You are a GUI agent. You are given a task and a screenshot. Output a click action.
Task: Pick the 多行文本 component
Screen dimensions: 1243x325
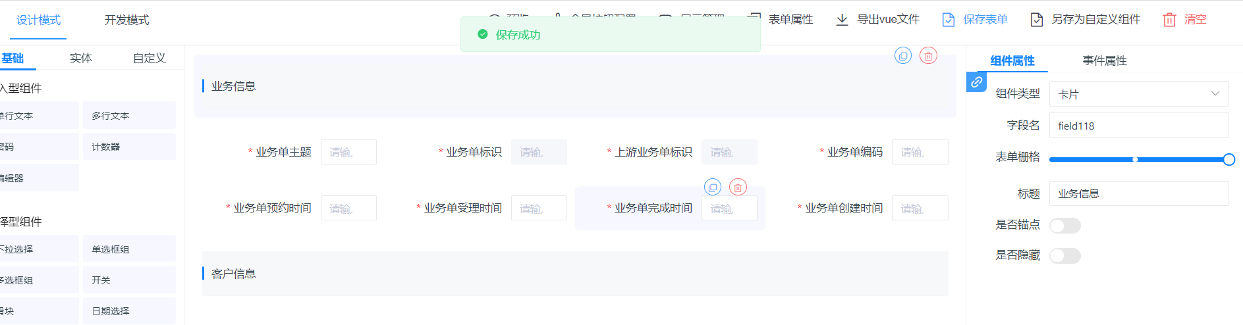coord(129,115)
